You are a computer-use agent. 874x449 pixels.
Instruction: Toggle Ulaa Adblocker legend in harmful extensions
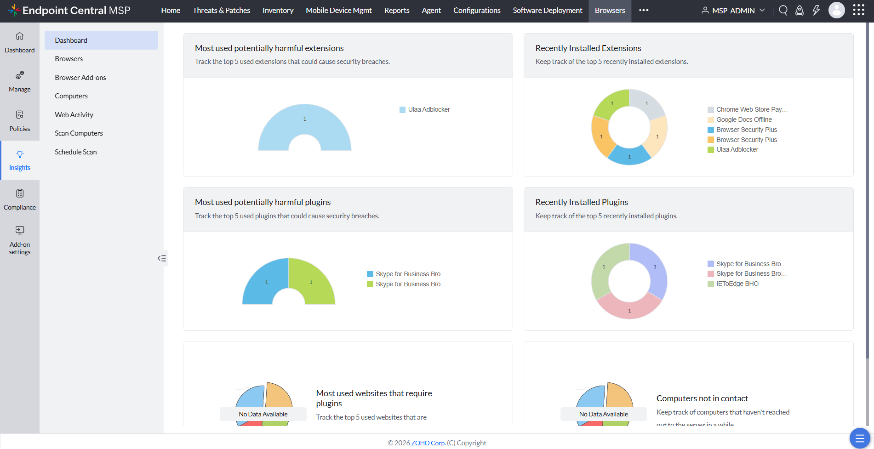pyautogui.click(x=425, y=109)
